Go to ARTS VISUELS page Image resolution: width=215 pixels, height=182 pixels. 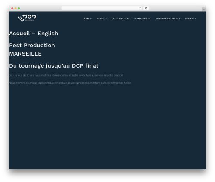[x=120, y=19]
